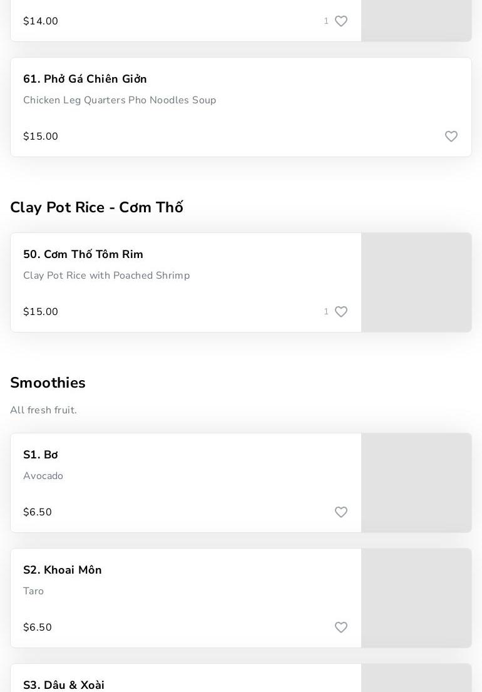Open S3. Dâu & Xoài smoothie

click(64, 685)
